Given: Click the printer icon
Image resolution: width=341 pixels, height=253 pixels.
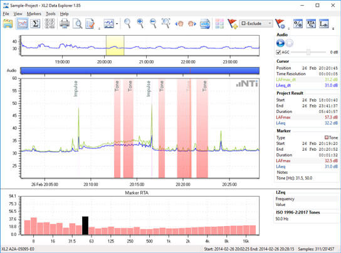Looking at the screenshot, I should 65,23.
